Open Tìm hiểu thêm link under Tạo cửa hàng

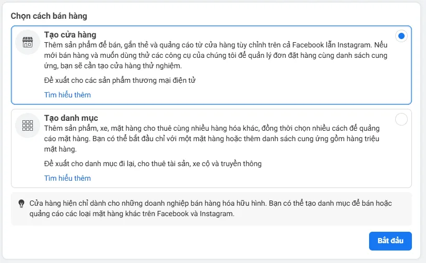pyautogui.click(x=67, y=95)
